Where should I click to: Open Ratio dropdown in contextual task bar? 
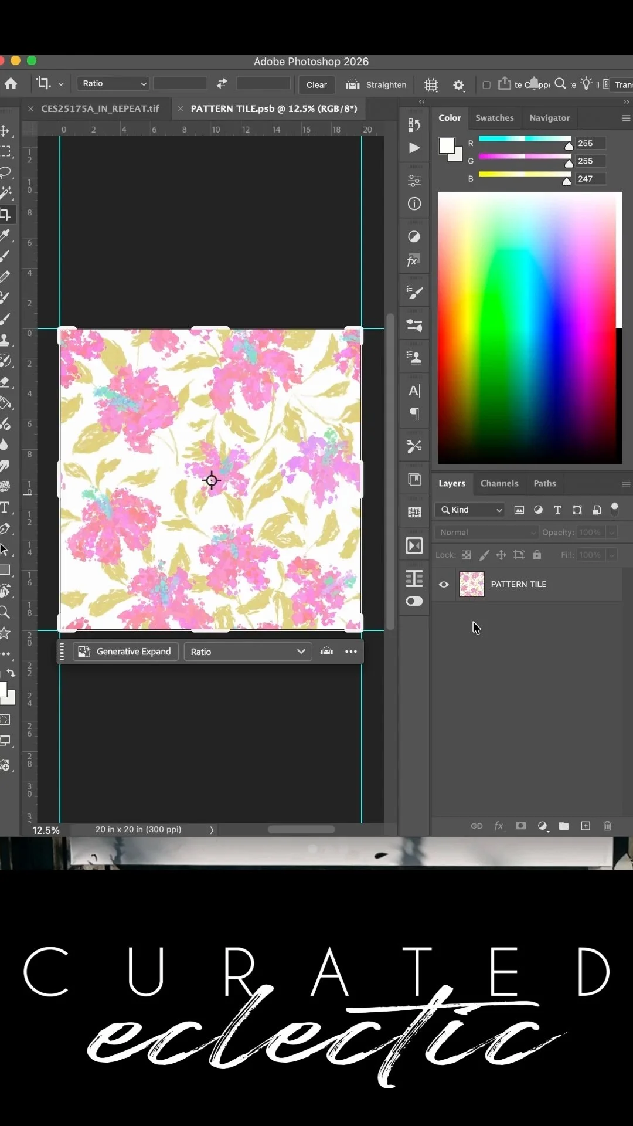(247, 652)
